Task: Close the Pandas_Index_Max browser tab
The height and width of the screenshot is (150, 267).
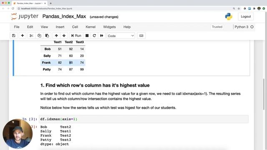Action: tap(45, 3)
